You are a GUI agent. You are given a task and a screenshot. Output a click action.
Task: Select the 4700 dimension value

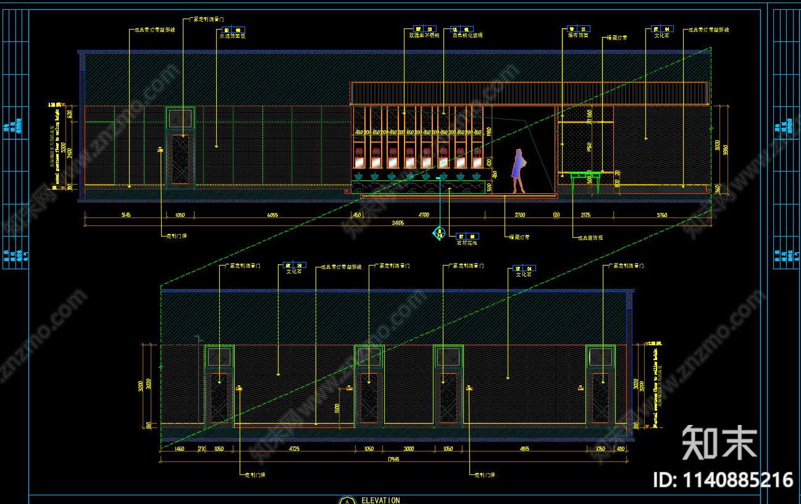(x=424, y=215)
